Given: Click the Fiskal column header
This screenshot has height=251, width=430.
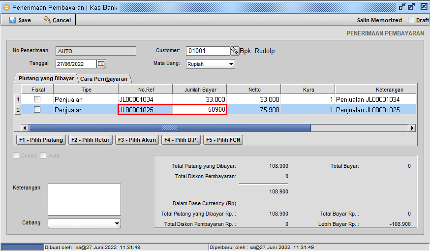Looking at the screenshot, I should 37,90.
